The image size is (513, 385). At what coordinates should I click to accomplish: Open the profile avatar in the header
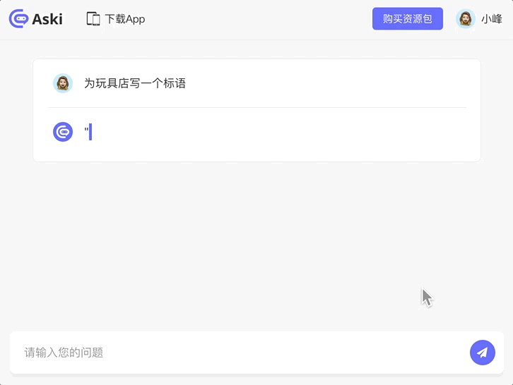point(465,19)
